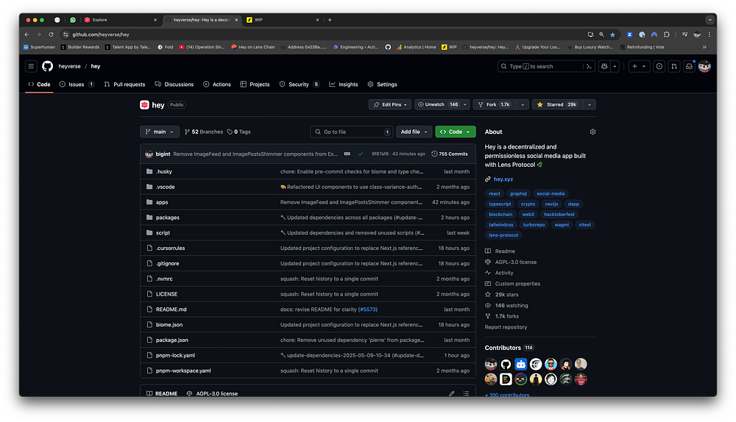Open the pnpm-lock.yaml file
This screenshot has height=422, width=736.
tap(176, 355)
